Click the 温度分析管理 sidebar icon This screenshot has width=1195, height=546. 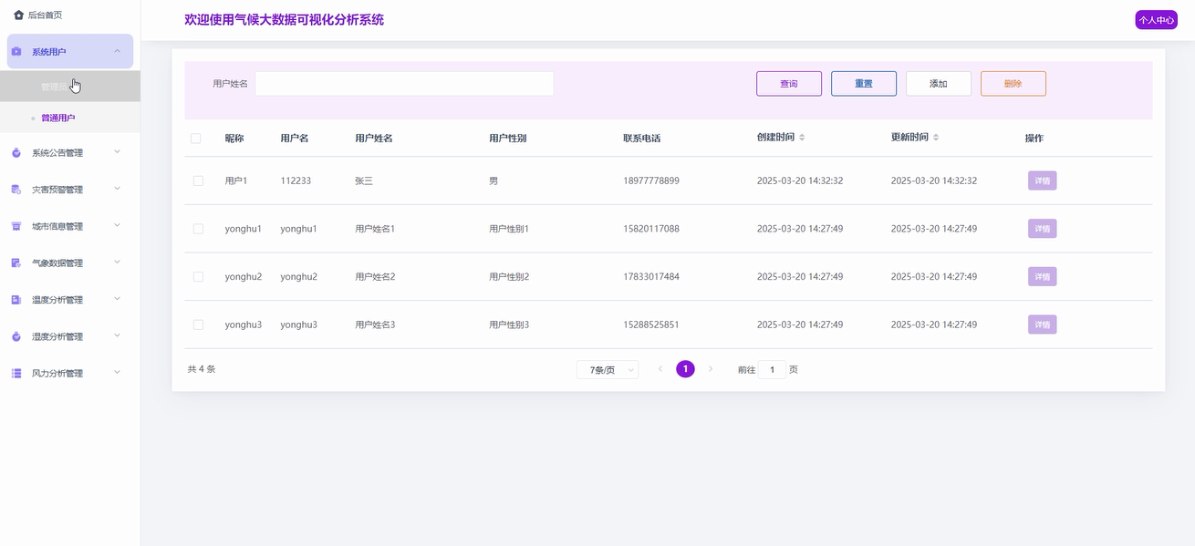tap(16, 300)
